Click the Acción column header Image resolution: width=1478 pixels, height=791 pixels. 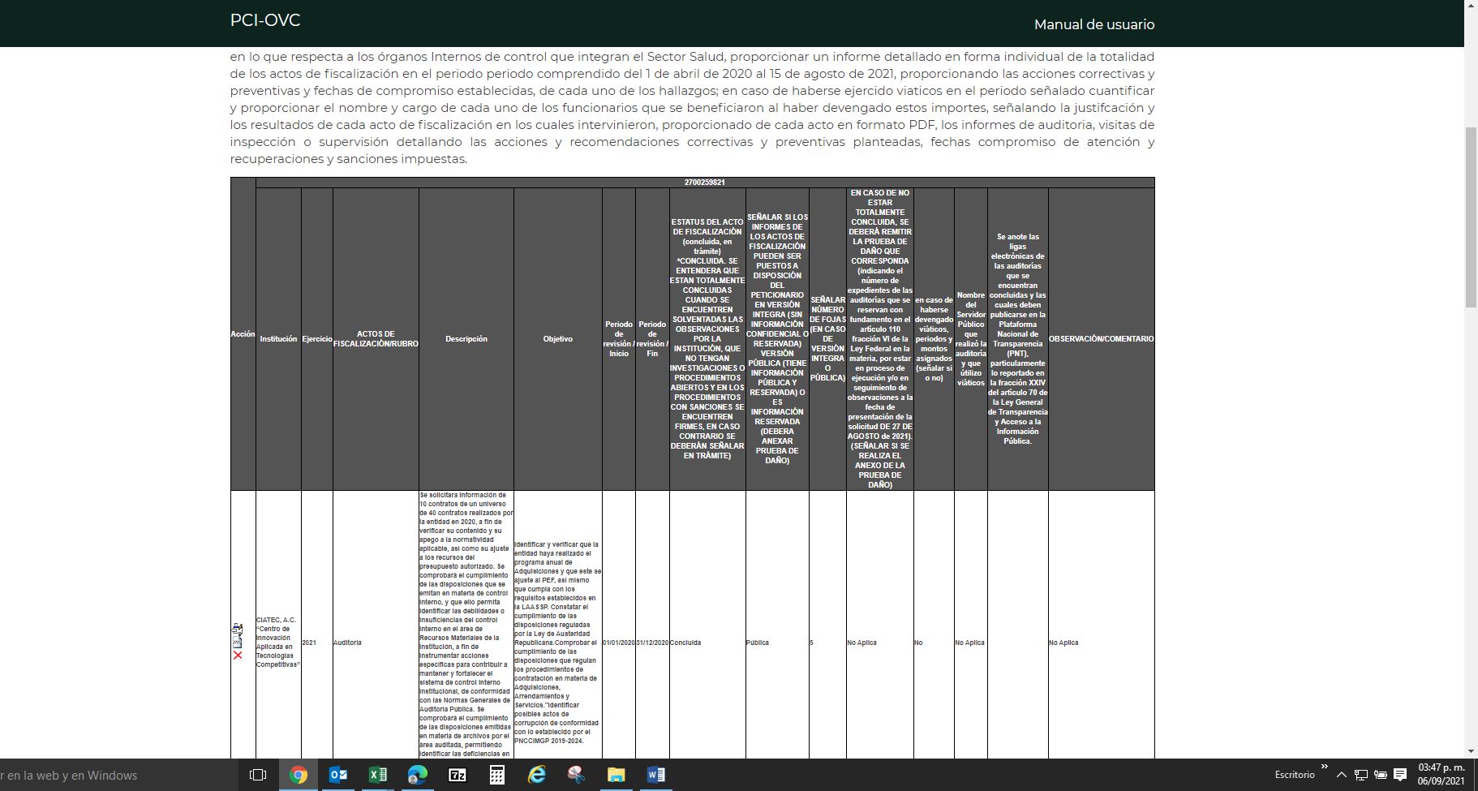[x=243, y=334]
